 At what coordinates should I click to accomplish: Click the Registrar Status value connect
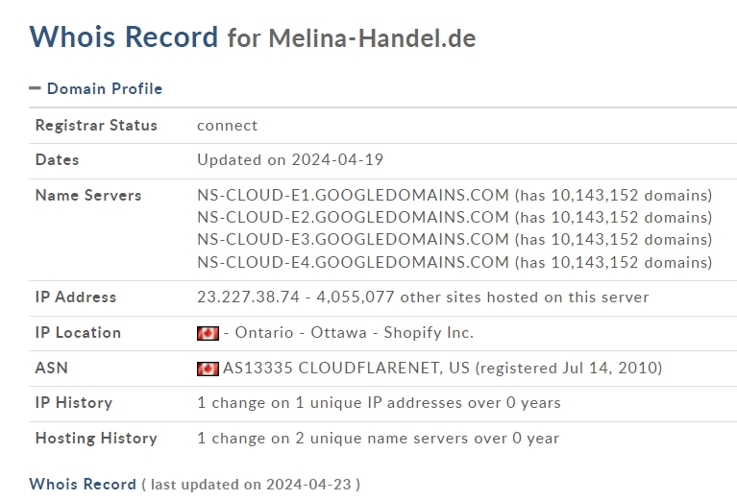point(227,126)
